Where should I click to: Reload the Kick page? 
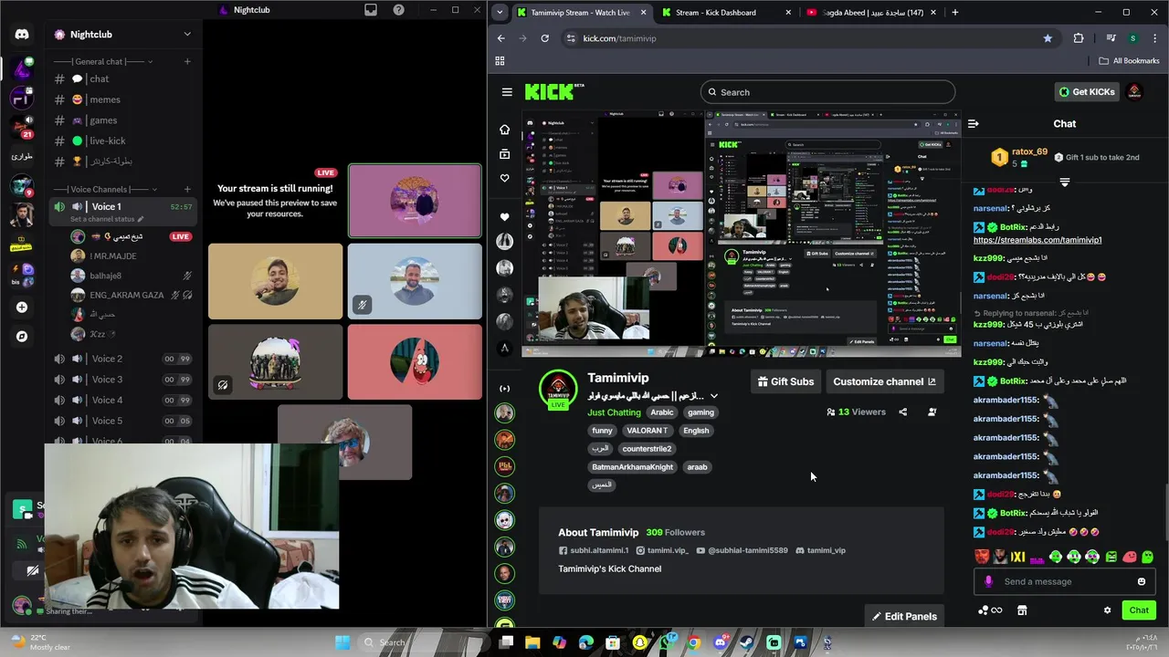coord(545,38)
